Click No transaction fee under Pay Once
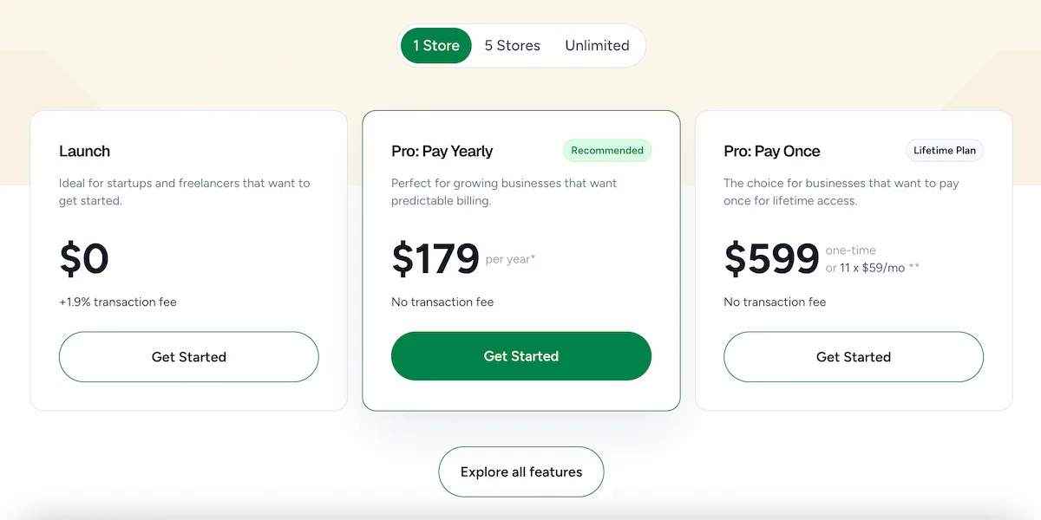This screenshot has width=1041, height=520. click(775, 302)
